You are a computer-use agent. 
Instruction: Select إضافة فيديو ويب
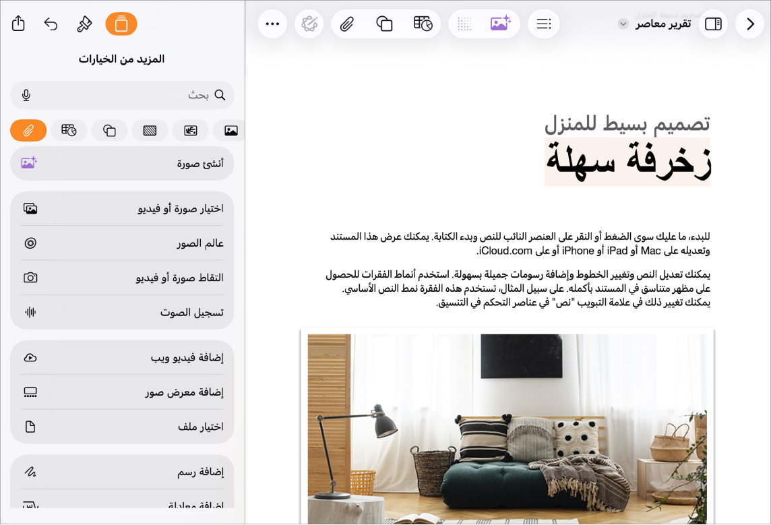tap(122, 357)
